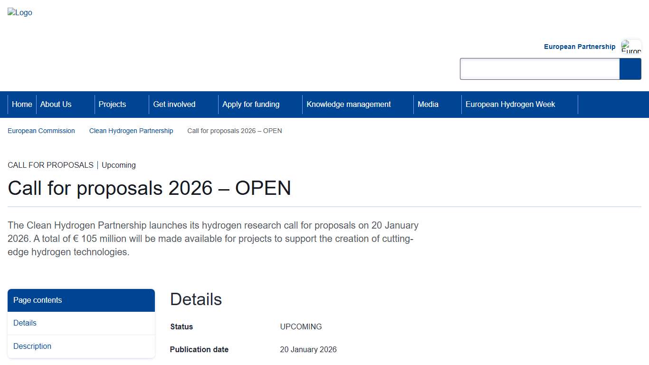Click the site logo
The image size is (649, 365).
click(19, 12)
